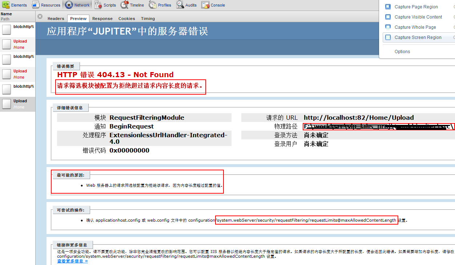Switch to the Cookies tab
This screenshot has height=265, width=455.
[126, 19]
